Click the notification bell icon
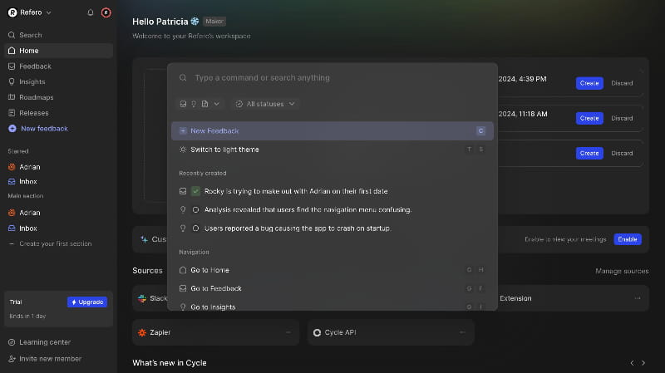 [x=91, y=12]
